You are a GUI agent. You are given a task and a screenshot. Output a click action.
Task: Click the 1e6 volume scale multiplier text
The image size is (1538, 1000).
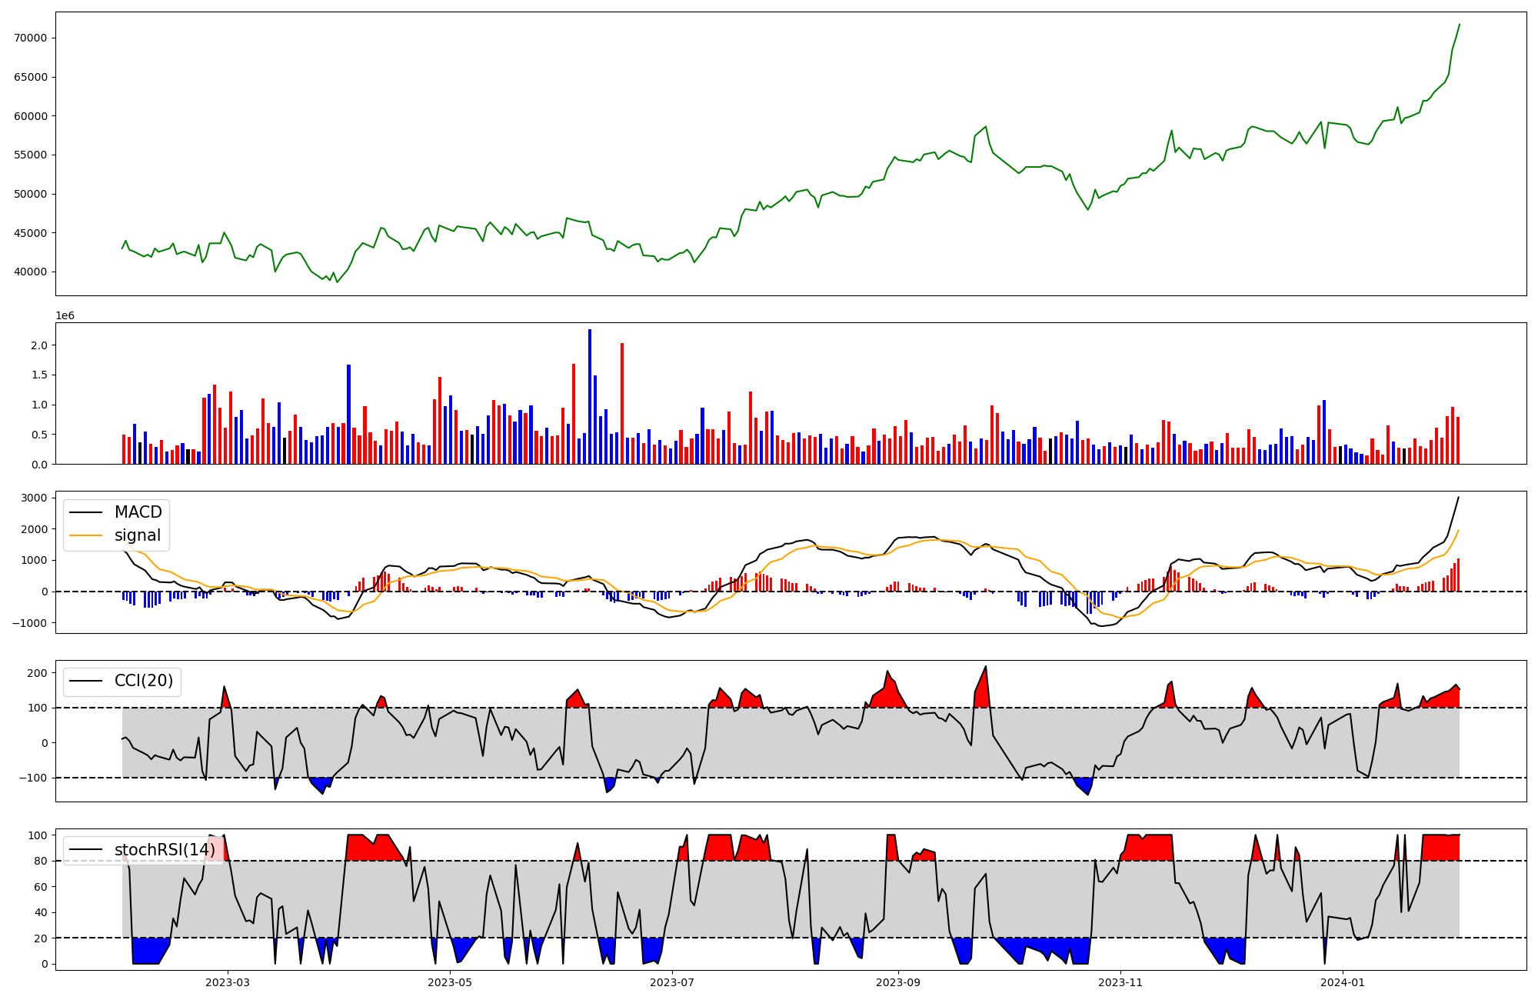pos(65,316)
